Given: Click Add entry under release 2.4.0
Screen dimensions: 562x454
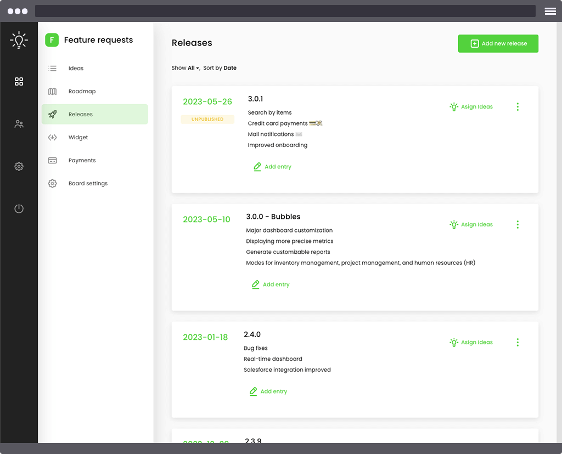Looking at the screenshot, I should (268, 391).
